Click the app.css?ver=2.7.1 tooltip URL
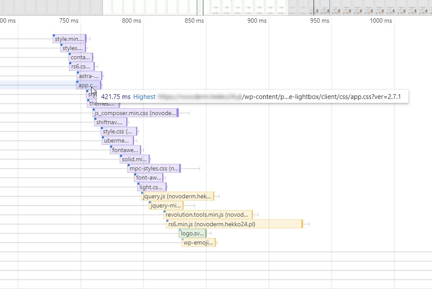 pyautogui.click(x=321, y=97)
